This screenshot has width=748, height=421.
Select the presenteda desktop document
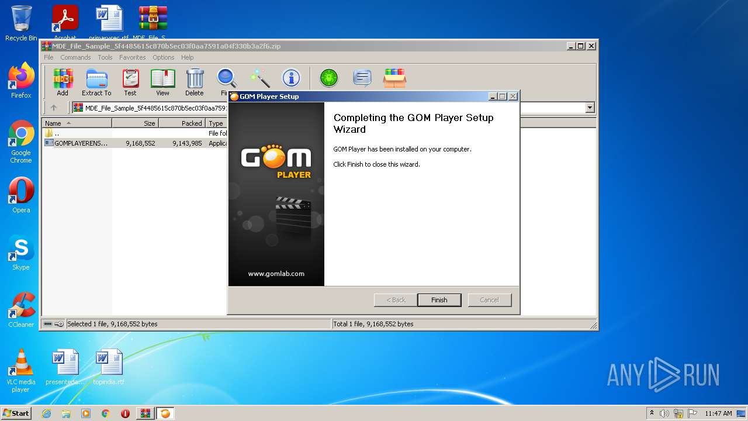65,367
